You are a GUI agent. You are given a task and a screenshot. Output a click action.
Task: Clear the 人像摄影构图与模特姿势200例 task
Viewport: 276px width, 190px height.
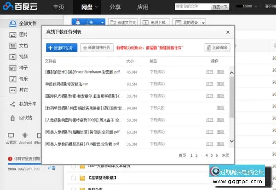coord(220,120)
